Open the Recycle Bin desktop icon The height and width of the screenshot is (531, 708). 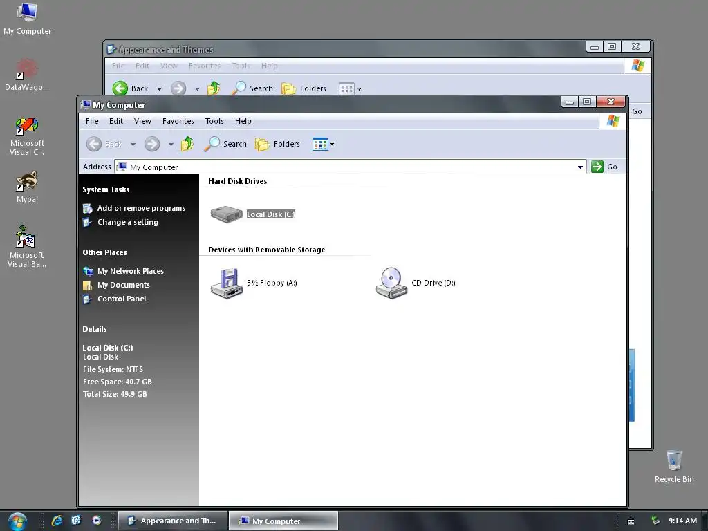(x=674, y=467)
